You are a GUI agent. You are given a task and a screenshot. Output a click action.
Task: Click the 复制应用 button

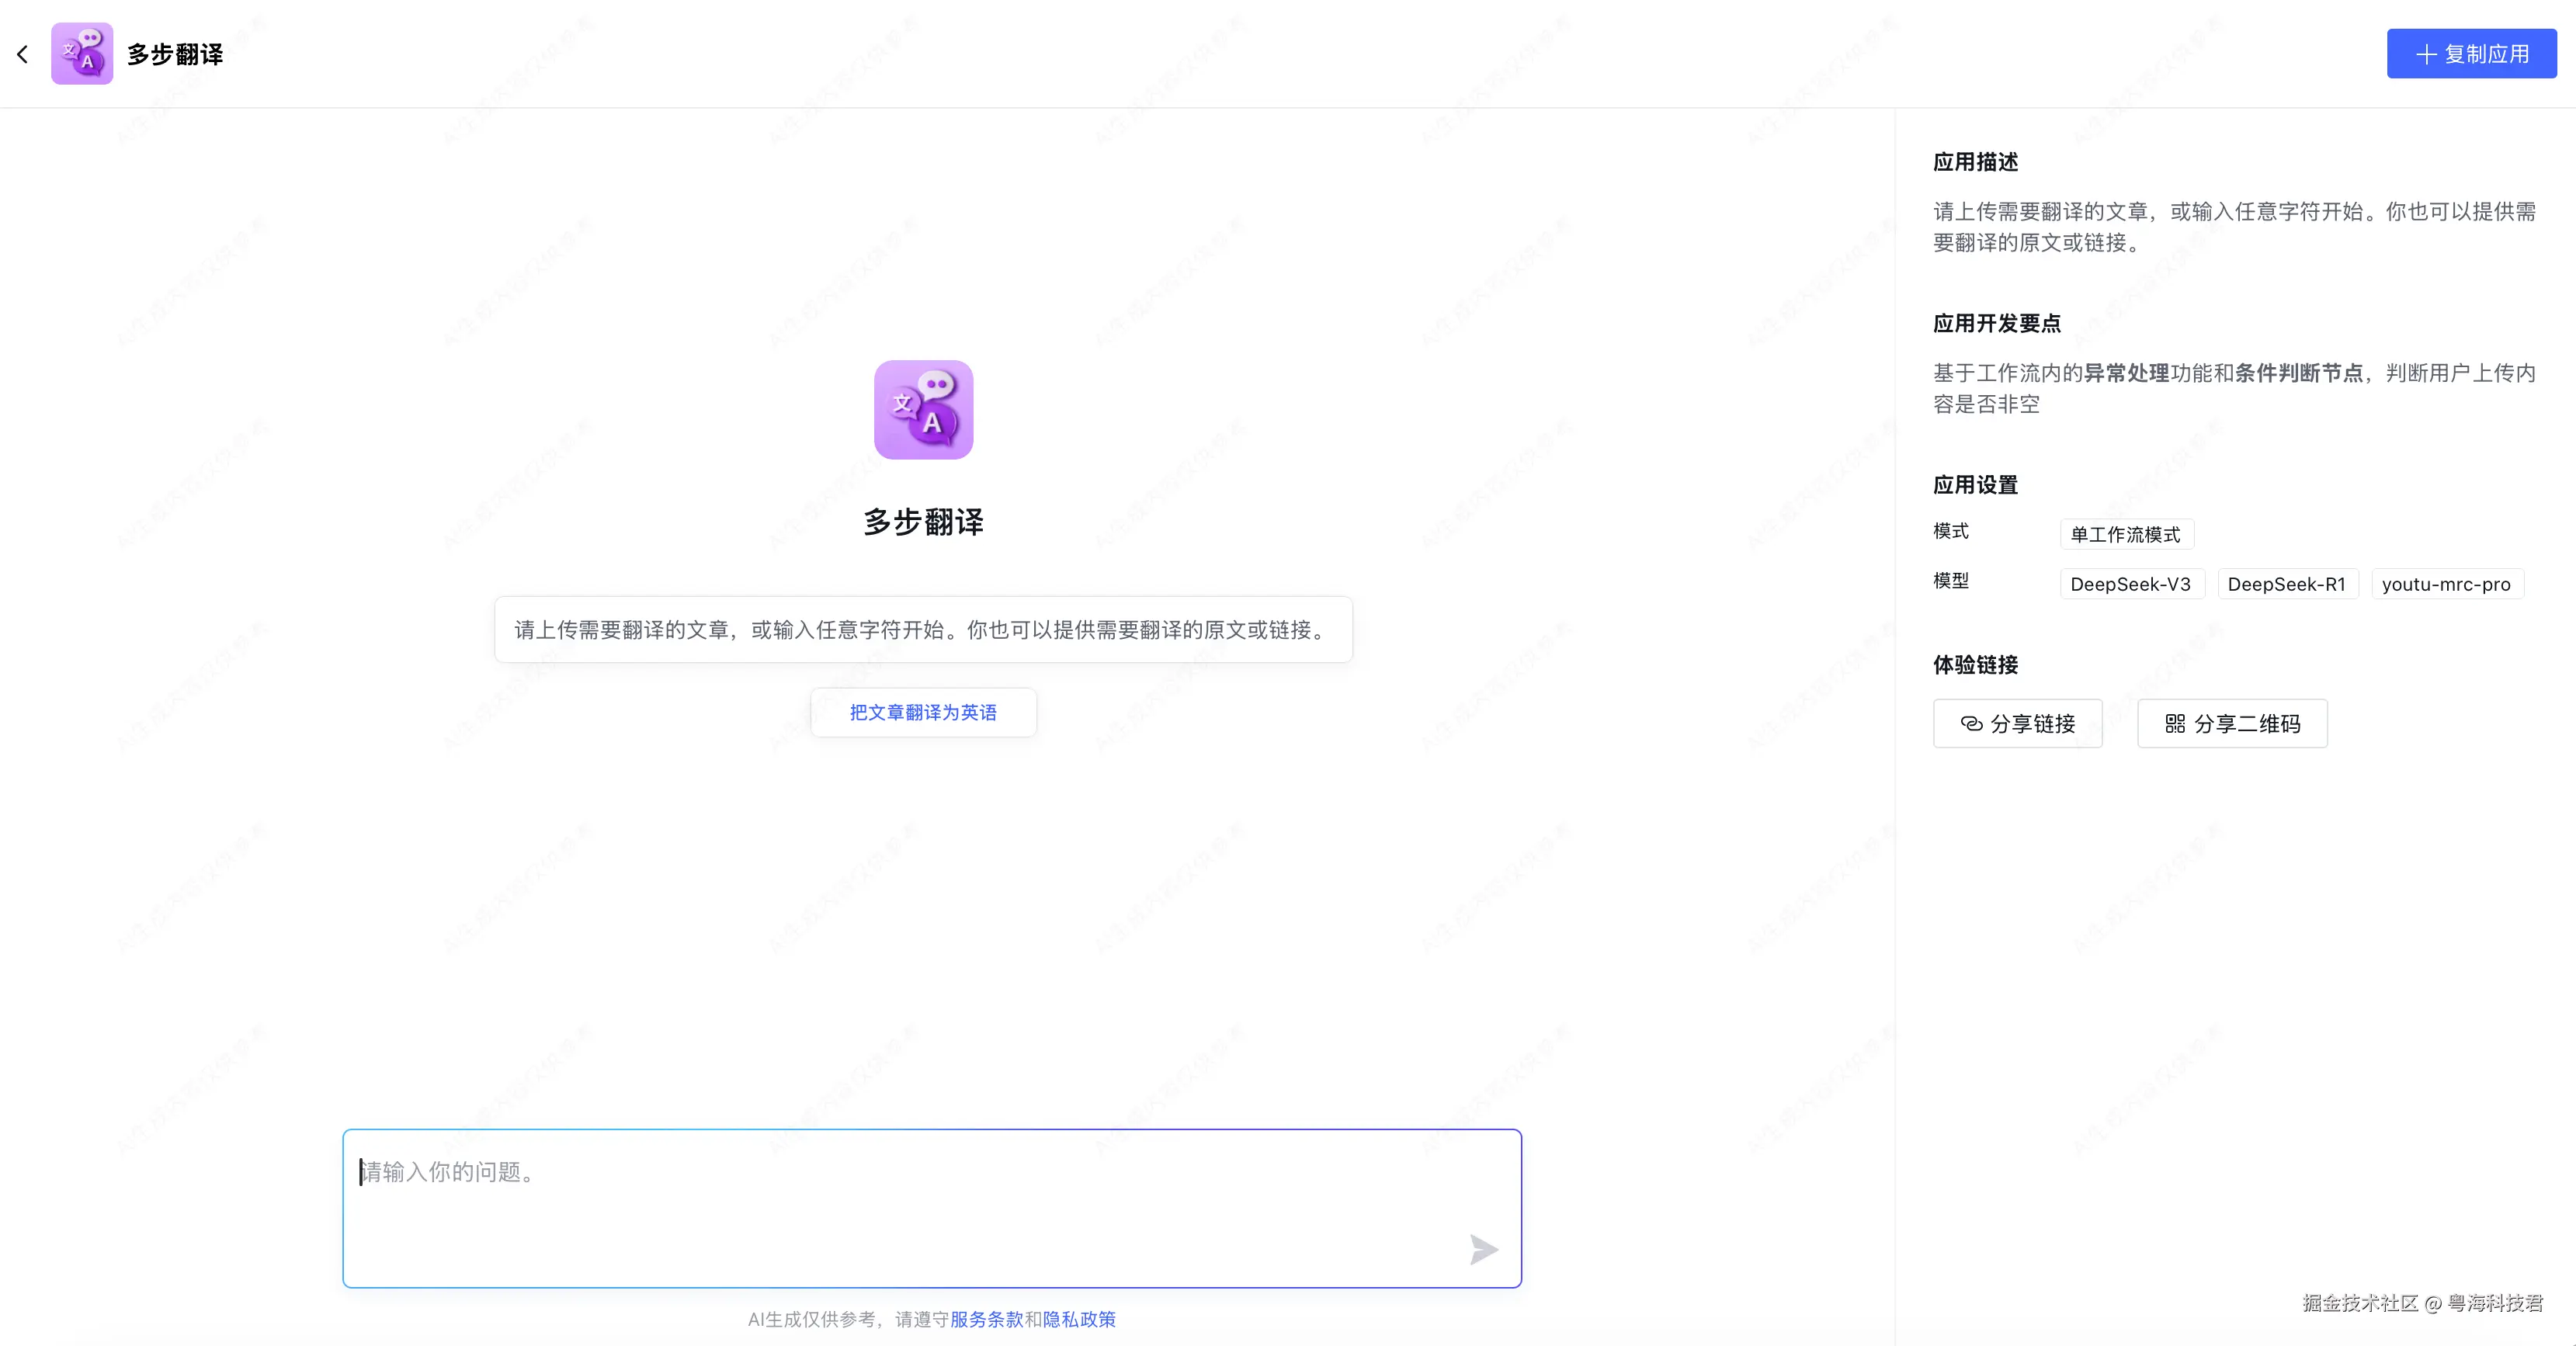click(x=2471, y=54)
